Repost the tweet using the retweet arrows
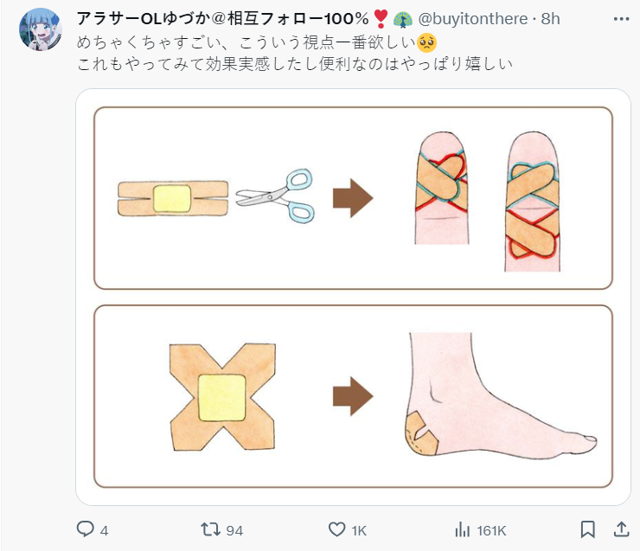Image resolution: width=640 pixels, height=551 pixels. point(209,529)
